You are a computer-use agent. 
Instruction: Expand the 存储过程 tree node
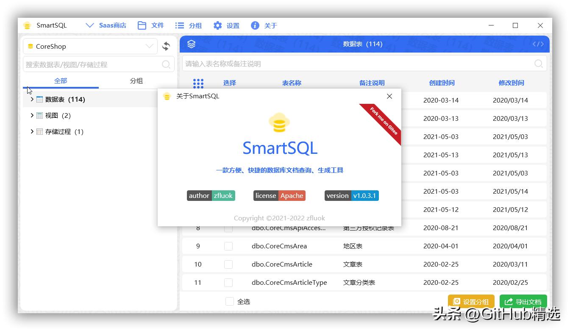[32, 131]
